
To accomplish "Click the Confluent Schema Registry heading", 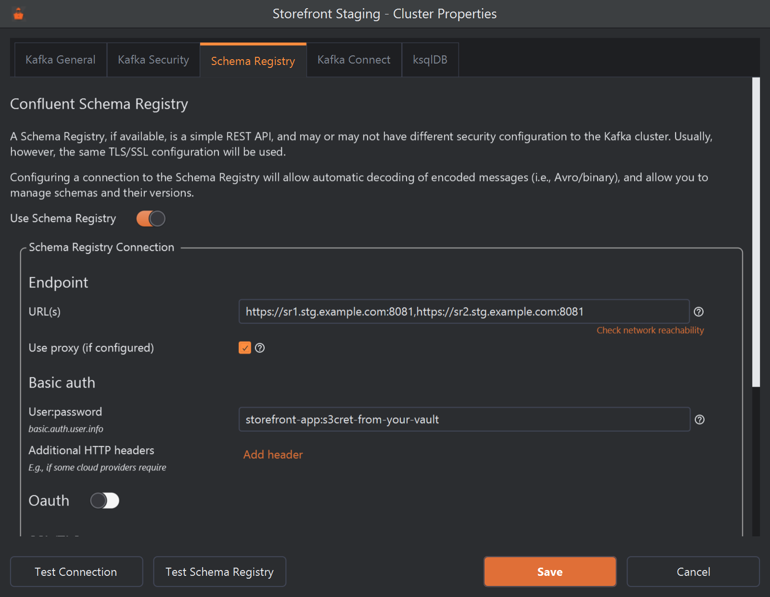I will point(99,104).
